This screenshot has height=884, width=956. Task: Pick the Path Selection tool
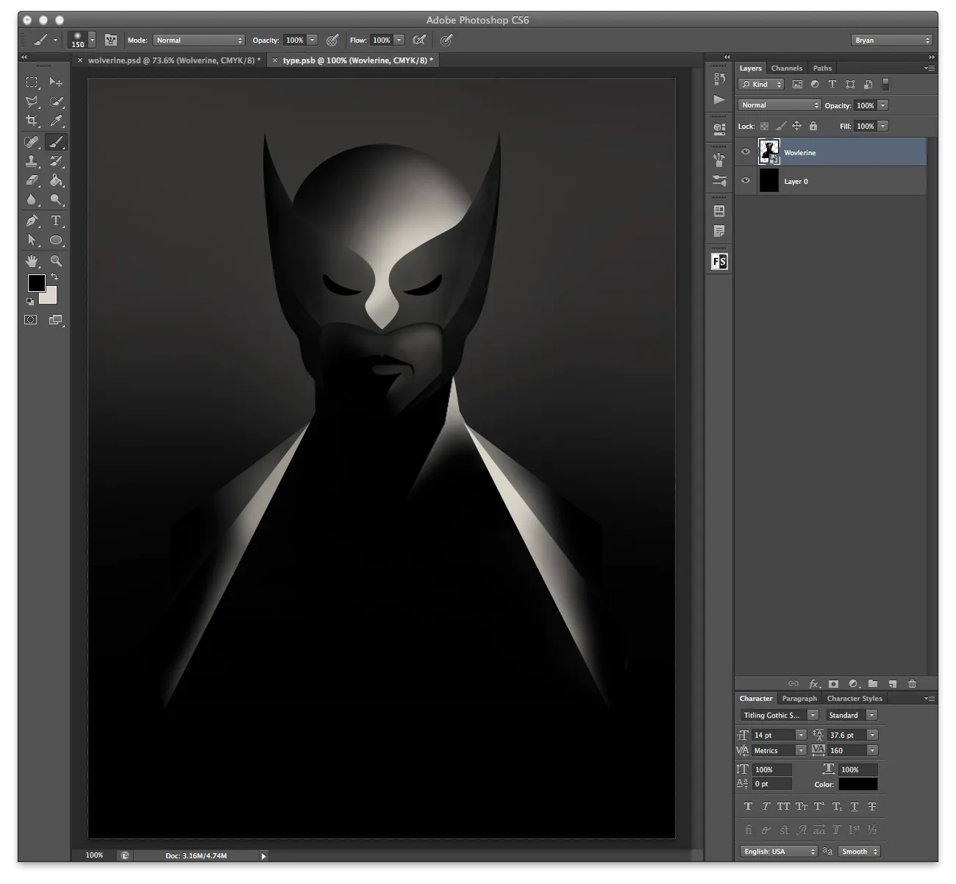[x=32, y=240]
